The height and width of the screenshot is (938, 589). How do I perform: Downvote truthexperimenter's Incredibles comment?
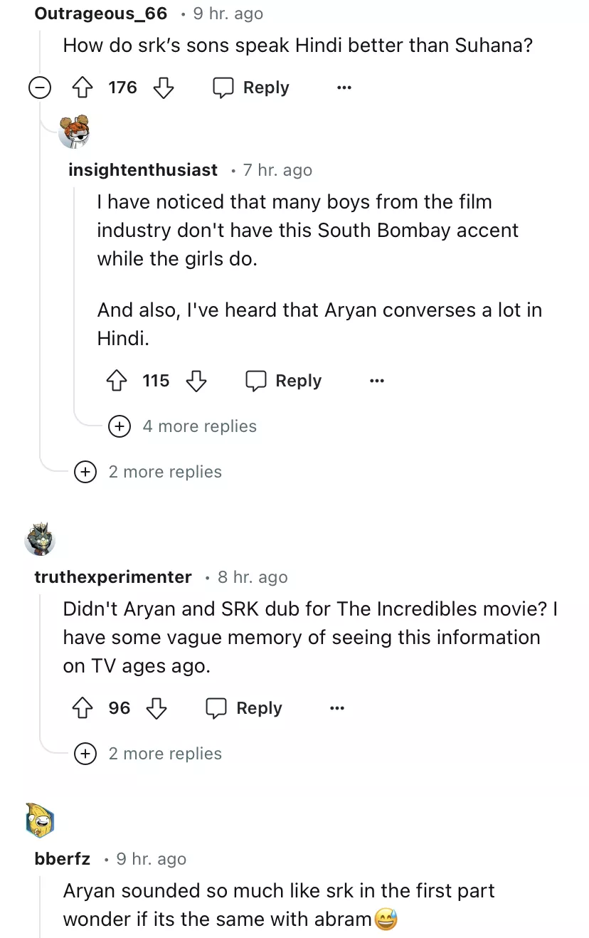click(x=156, y=708)
